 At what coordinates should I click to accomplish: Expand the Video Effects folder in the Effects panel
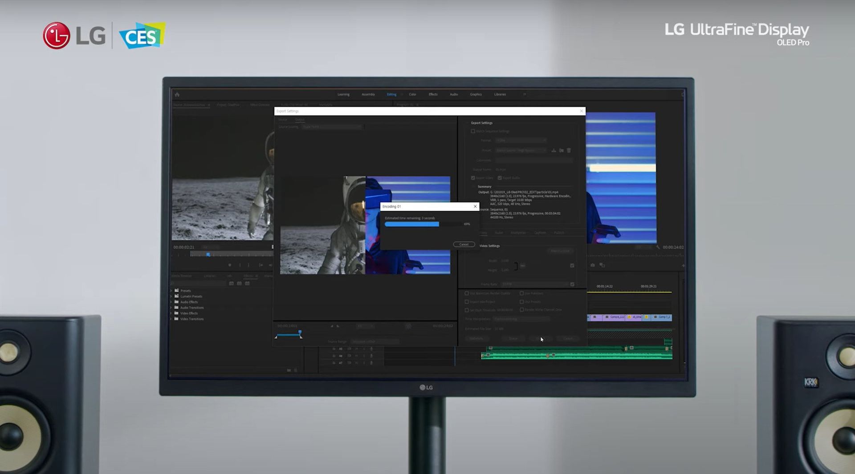[x=171, y=313]
